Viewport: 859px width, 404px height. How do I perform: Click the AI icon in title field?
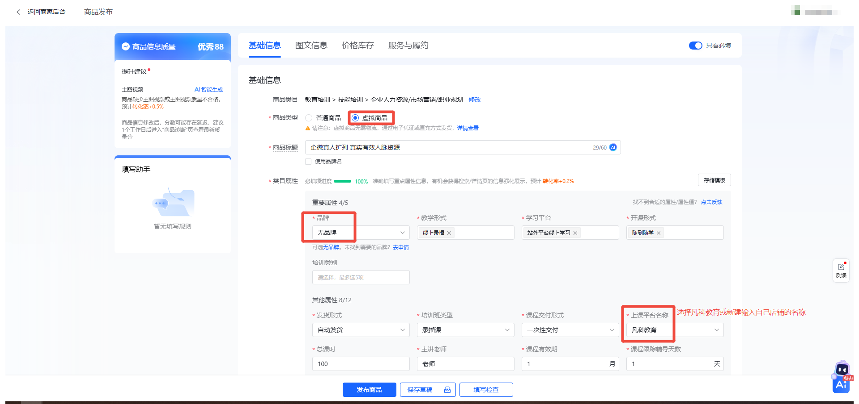click(x=613, y=147)
